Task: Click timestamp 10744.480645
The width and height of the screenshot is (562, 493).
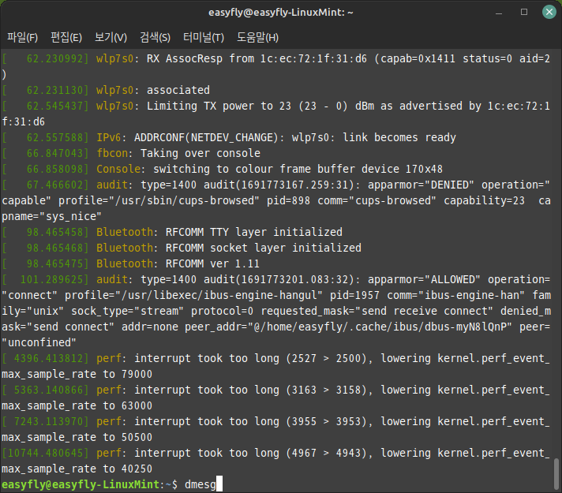Action: point(45,453)
